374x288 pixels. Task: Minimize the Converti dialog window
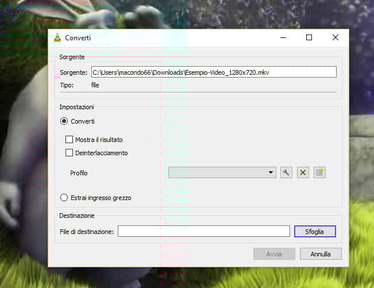click(283, 38)
